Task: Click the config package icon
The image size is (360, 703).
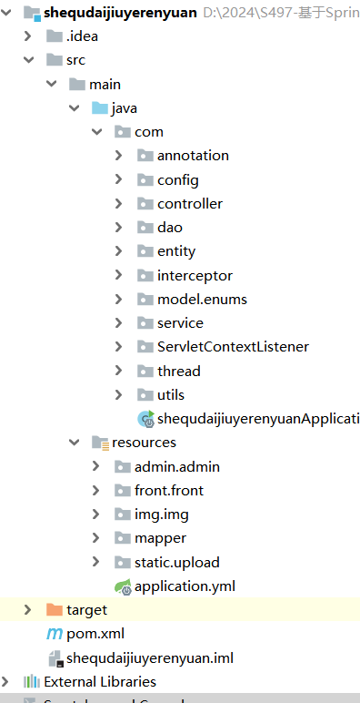Action: tap(145, 179)
